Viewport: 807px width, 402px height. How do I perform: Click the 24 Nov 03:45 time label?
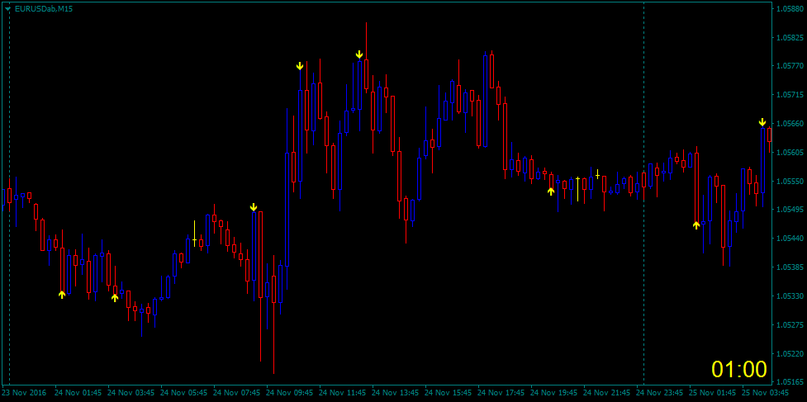click(130, 393)
